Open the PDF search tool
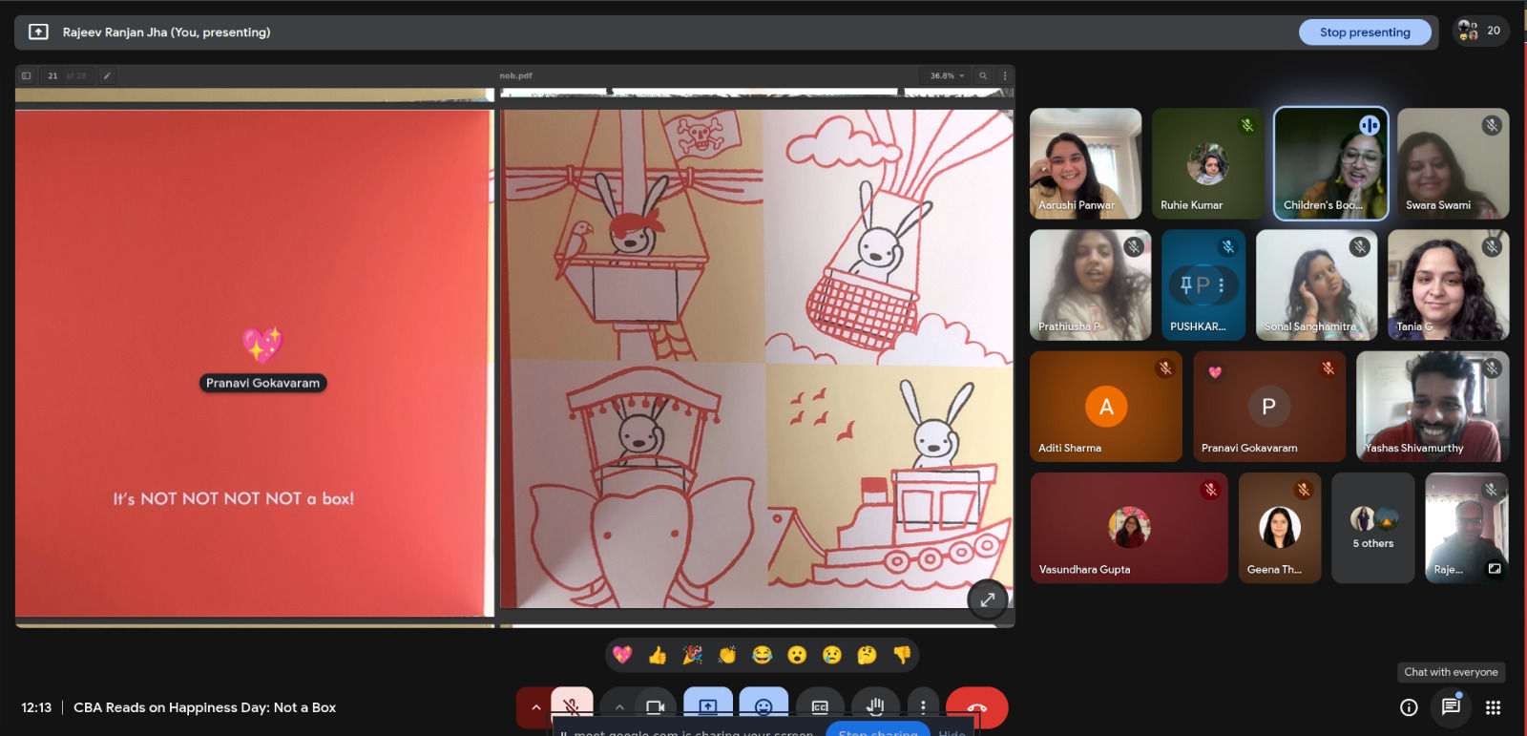Viewport: 1527px width, 736px height. (983, 75)
